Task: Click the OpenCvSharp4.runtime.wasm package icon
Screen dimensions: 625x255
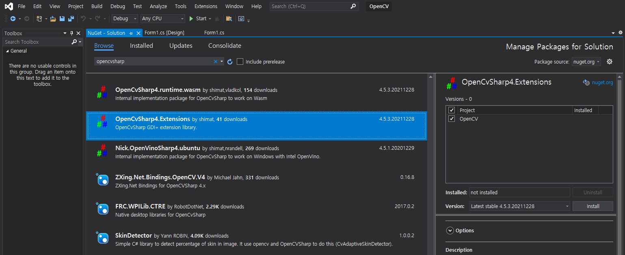Action: [x=102, y=92]
